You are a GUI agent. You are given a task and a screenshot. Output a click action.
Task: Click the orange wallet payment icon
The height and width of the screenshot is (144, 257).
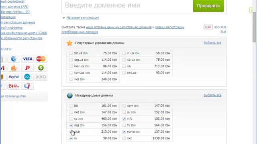click(x=14, y=68)
